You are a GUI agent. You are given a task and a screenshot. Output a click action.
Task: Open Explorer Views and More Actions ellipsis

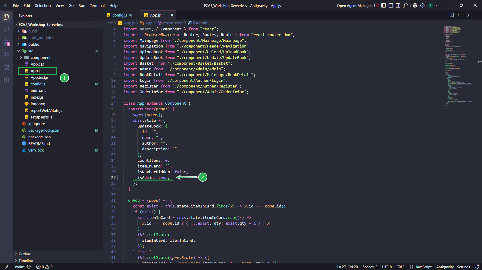pyautogui.click(x=96, y=16)
